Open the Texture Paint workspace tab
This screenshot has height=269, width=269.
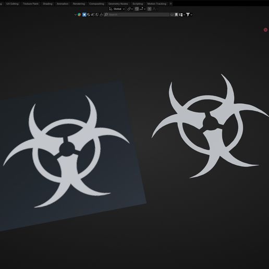click(31, 4)
